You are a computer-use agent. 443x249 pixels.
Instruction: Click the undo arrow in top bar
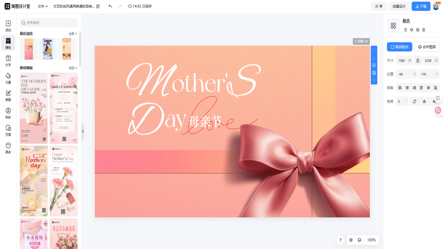(x=110, y=6)
